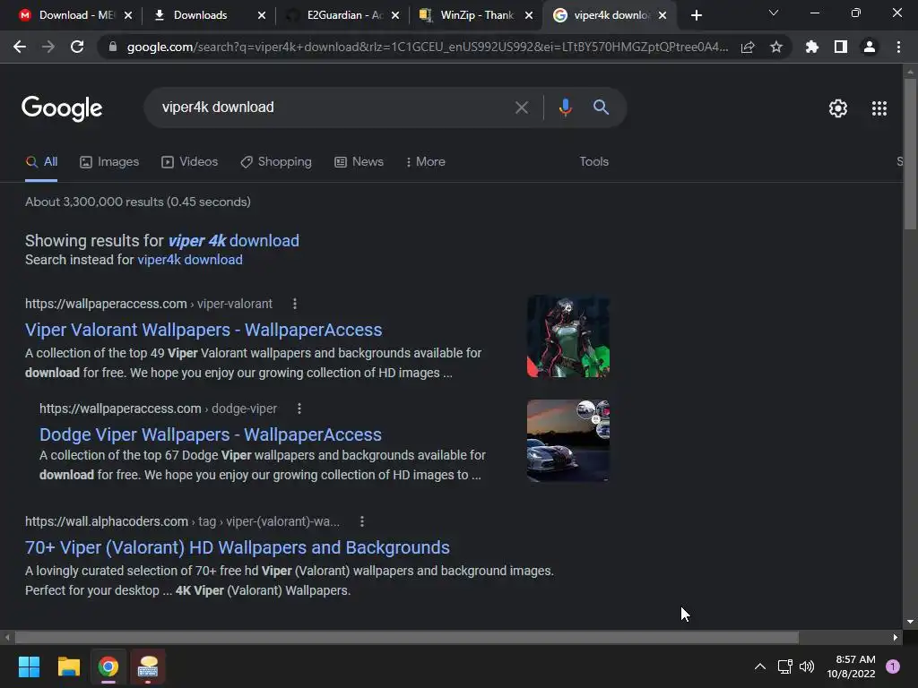Click right arrow on horizontal scrollbar
Viewport: 918px width, 688px height.
click(896, 637)
